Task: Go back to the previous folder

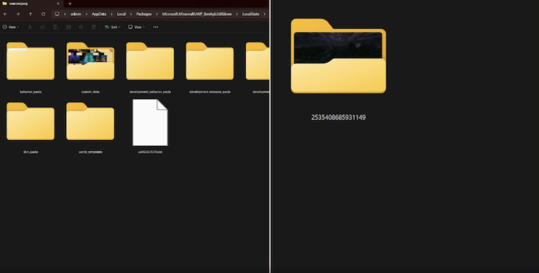Action: tap(5, 14)
